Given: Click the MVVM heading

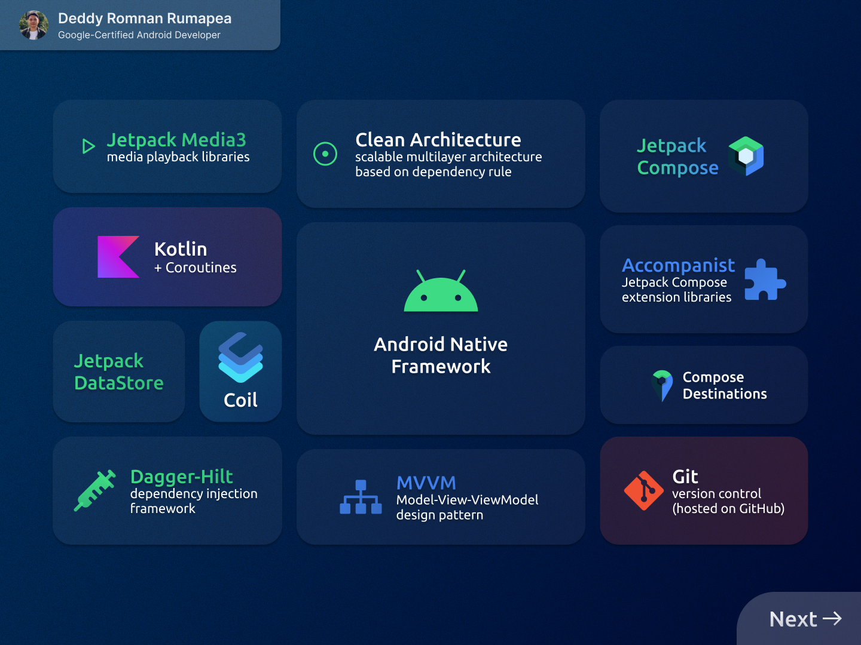Looking at the screenshot, I should (x=426, y=483).
